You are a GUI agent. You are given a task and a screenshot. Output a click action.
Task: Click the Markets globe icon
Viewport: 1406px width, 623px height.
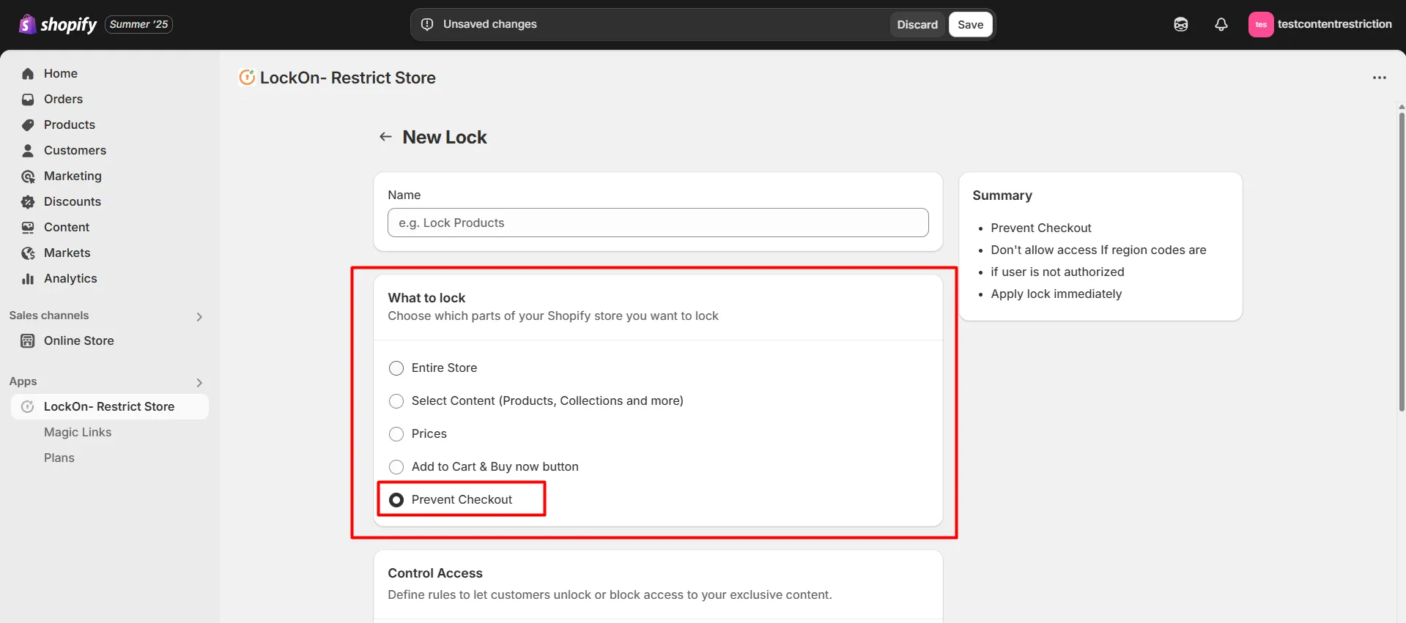point(28,253)
